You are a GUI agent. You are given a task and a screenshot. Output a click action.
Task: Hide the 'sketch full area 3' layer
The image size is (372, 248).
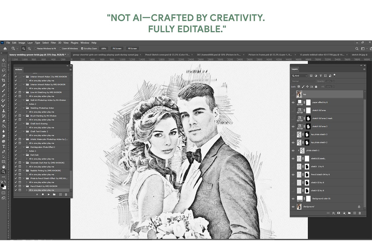pos(293,126)
